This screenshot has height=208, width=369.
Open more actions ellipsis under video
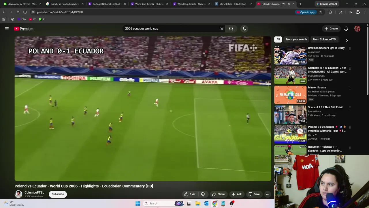268,194
